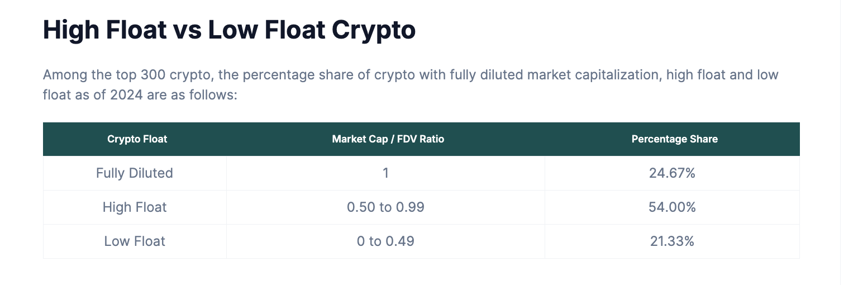This screenshot has width=858, height=285.
Task: Click the word "vs" in the heading
Action: click(x=187, y=30)
